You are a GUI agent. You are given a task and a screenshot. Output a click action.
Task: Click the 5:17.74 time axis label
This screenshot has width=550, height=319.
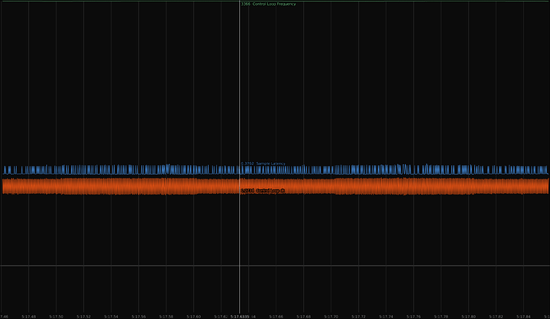[x=386, y=317]
